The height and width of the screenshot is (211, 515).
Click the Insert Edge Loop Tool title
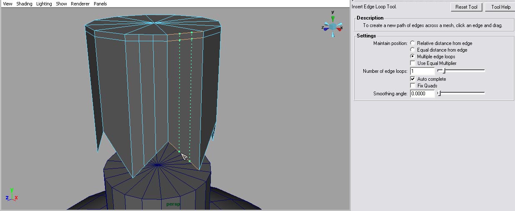[x=374, y=7]
